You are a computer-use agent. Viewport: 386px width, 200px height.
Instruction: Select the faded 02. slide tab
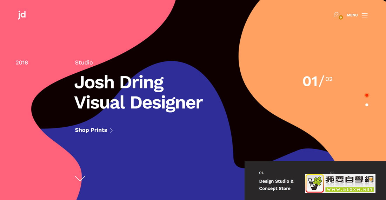click(x=332, y=173)
